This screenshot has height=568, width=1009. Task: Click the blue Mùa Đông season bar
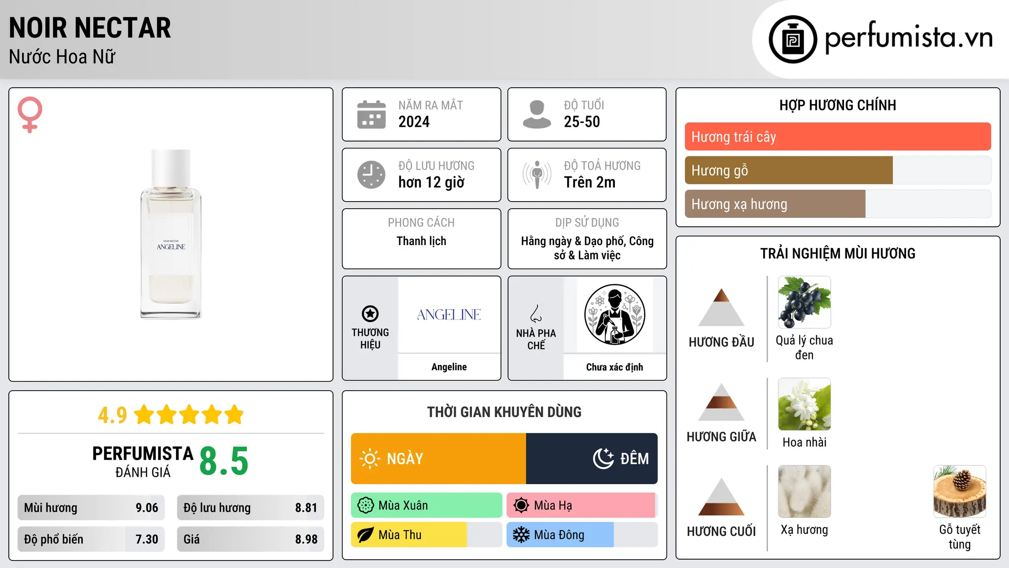pos(582,535)
